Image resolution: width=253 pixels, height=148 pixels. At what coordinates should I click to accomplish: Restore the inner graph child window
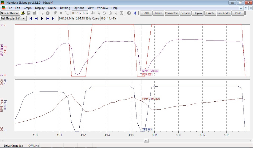tap(246, 8)
